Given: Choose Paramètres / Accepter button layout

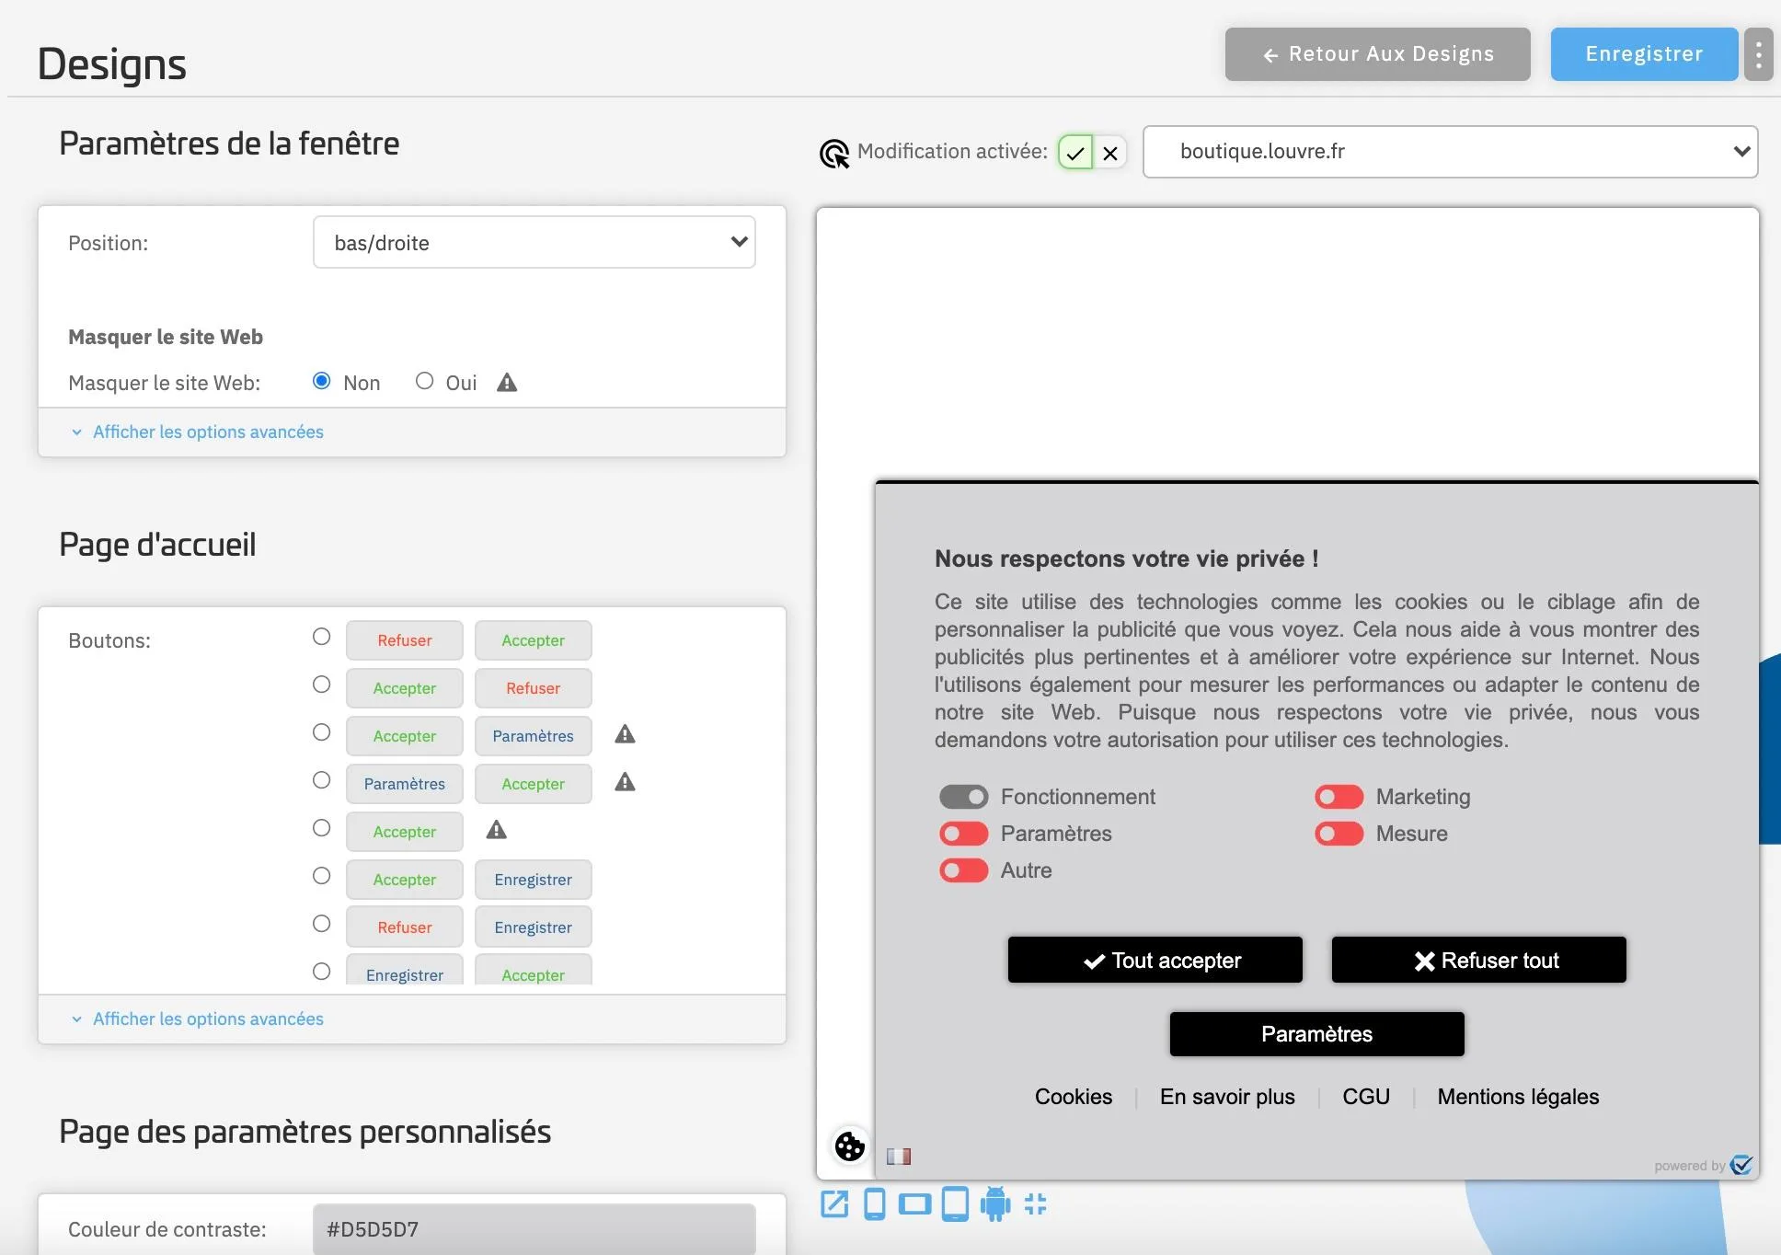Looking at the screenshot, I should click(321, 780).
